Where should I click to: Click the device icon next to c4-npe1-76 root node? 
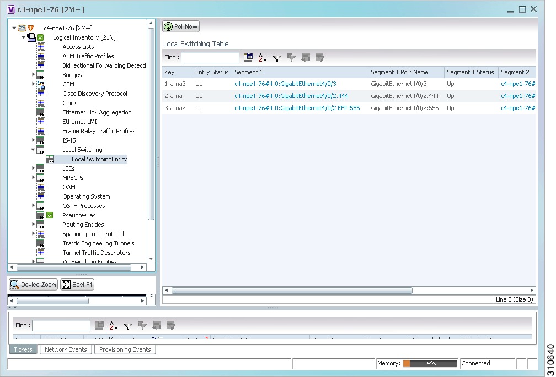[x=22, y=28]
